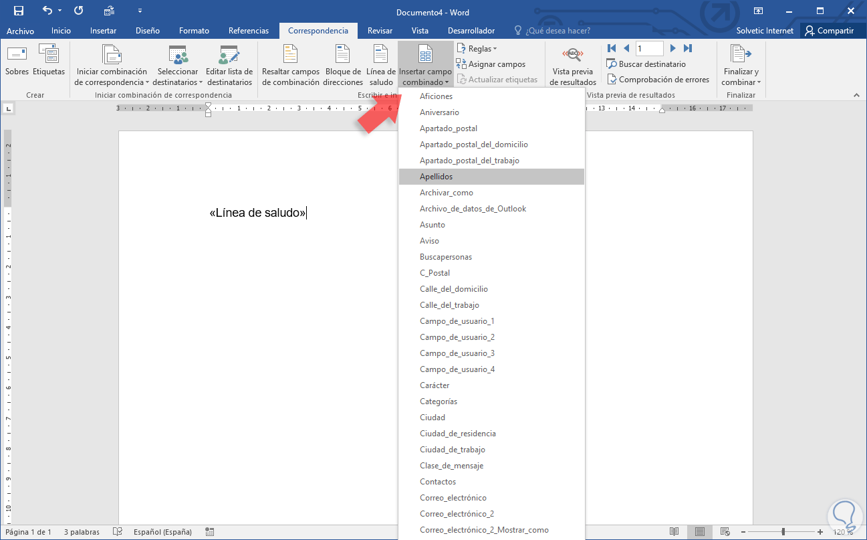
Task: Undo the last action
Action: (47, 11)
